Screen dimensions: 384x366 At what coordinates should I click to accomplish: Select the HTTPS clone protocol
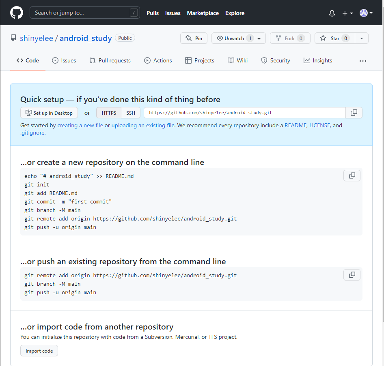tap(109, 113)
